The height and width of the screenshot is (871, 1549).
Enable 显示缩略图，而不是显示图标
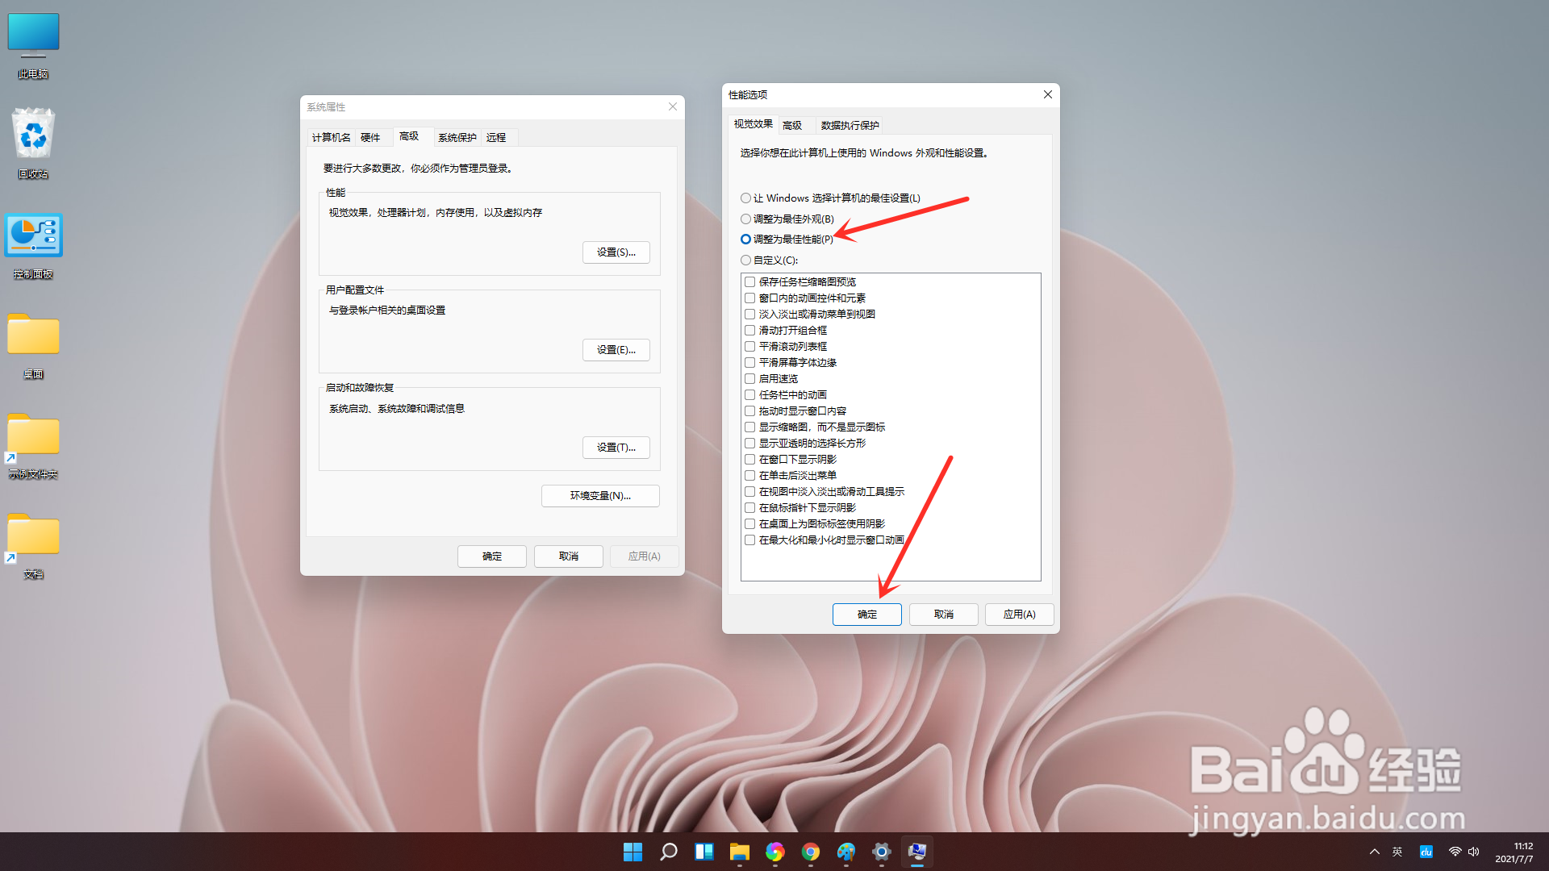750,427
